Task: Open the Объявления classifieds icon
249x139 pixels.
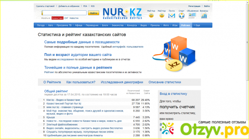Action: pos(192,16)
